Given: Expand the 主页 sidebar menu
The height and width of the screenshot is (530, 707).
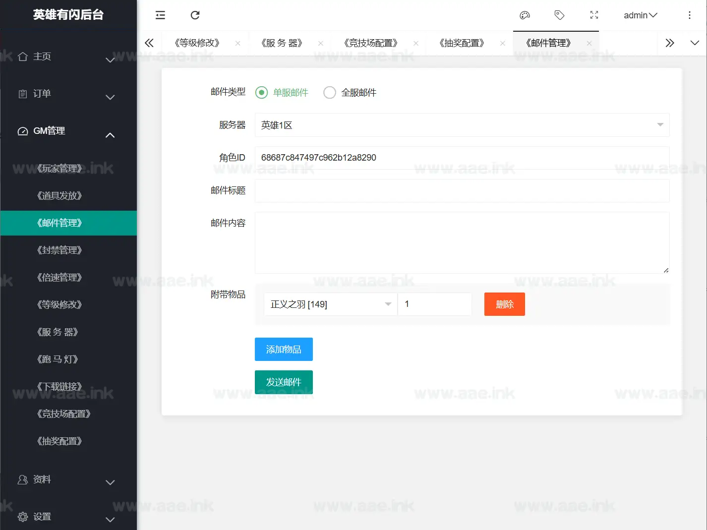Looking at the screenshot, I should pyautogui.click(x=110, y=59).
